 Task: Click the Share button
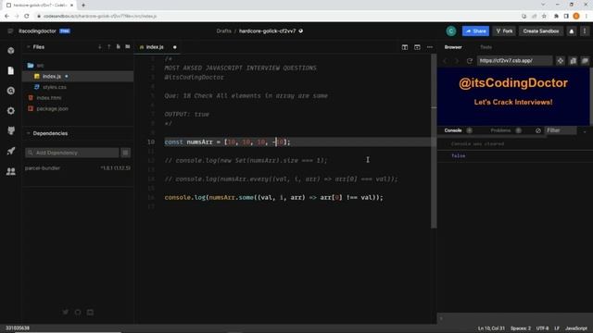point(475,31)
